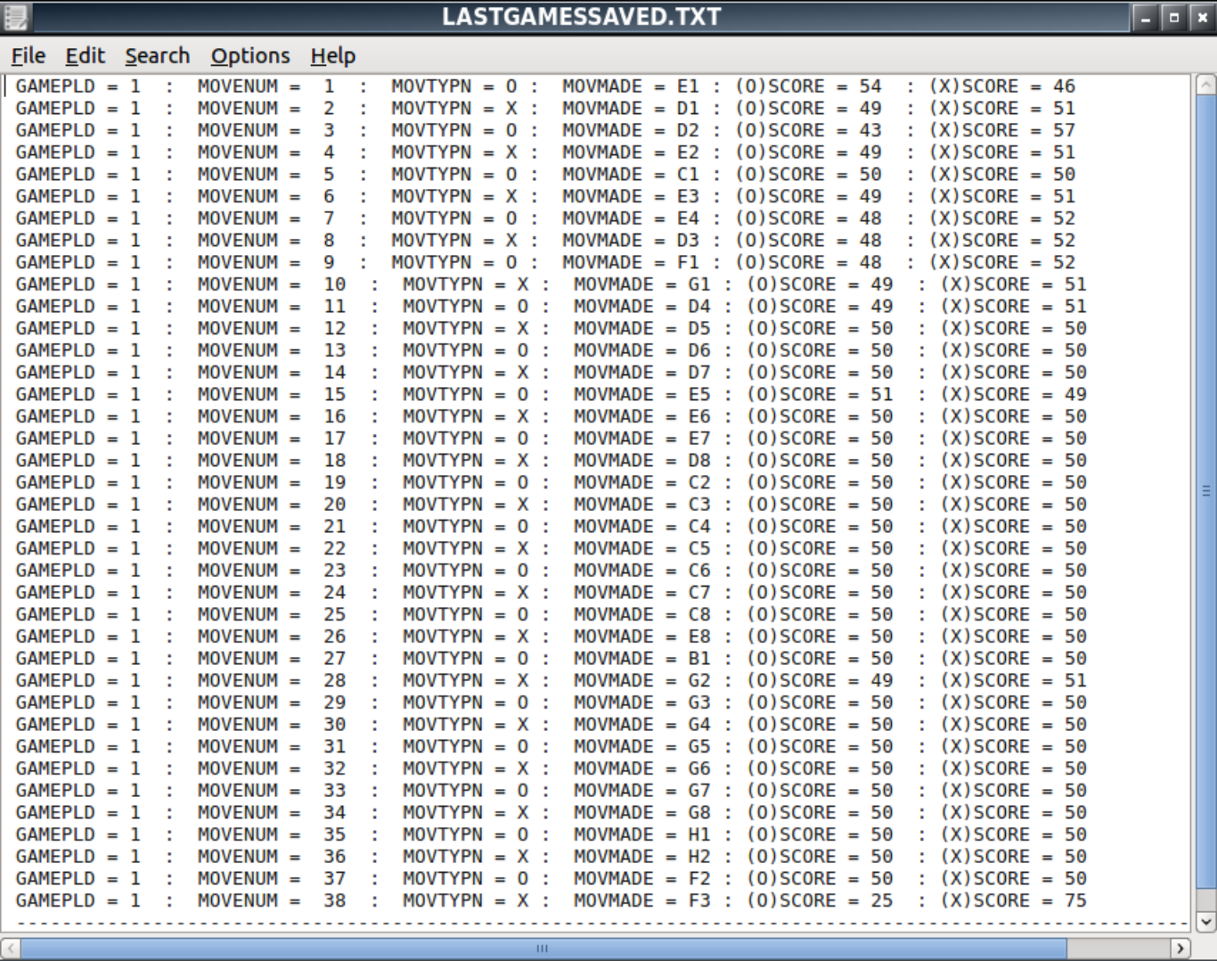This screenshot has height=961, width=1217.
Task: Click (X)SCORE value 75 in move 38
Action: click(1075, 900)
